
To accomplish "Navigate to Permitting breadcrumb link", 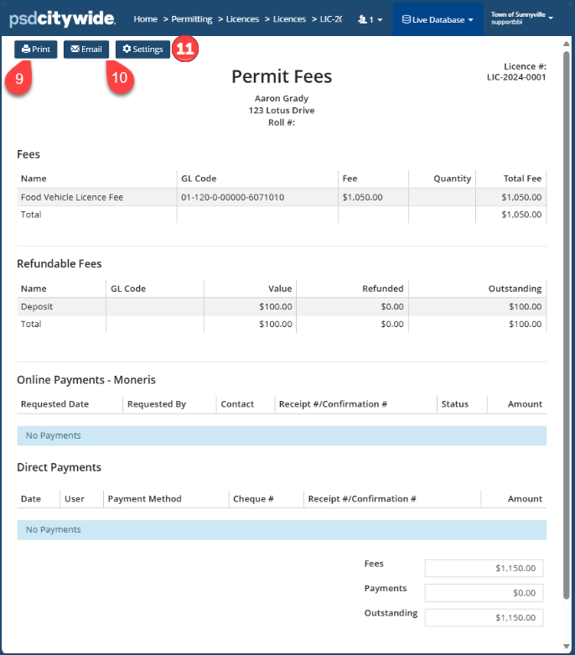I will 191,19.
